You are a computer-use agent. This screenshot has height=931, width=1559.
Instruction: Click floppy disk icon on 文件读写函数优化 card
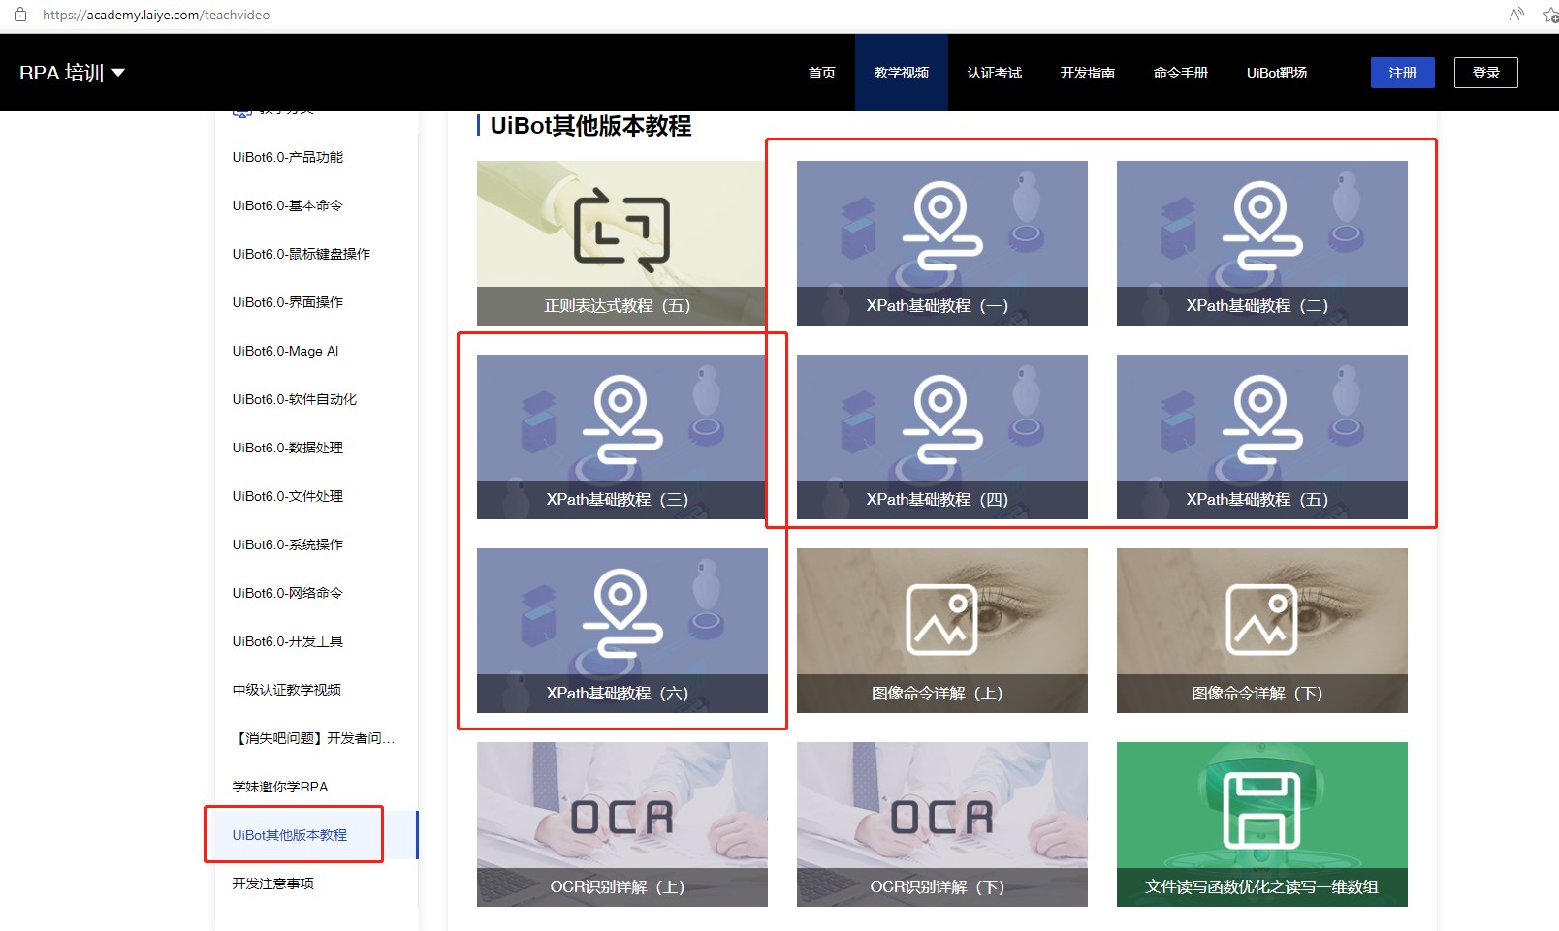tap(1261, 811)
